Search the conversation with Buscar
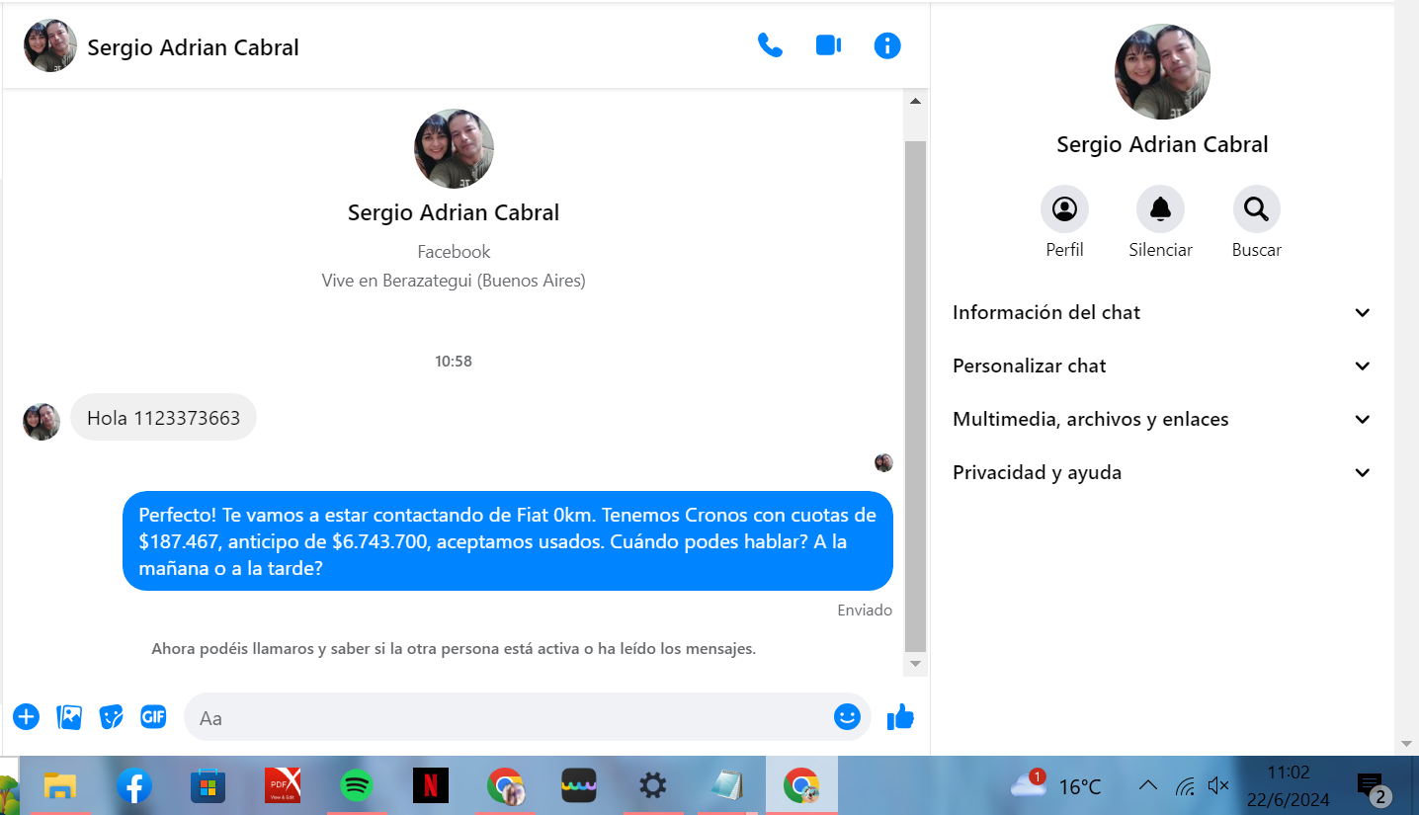 tap(1256, 209)
